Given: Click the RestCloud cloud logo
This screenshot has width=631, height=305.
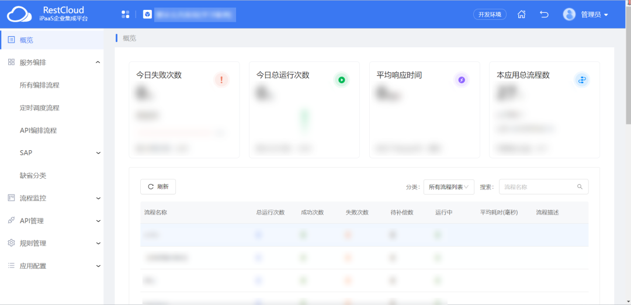Looking at the screenshot, I should 19,14.
